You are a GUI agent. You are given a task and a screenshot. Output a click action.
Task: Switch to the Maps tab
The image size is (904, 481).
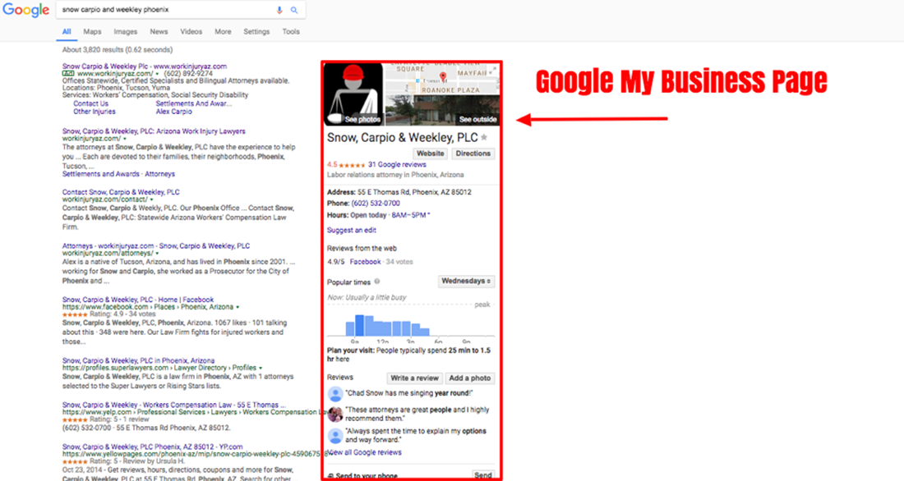click(92, 32)
